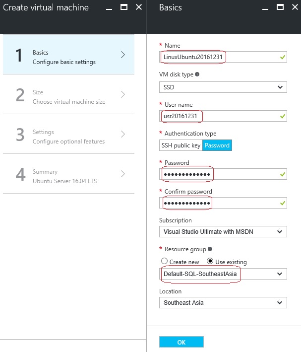The width and height of the screenshot is (301, 352).
Task: Click the OK button
Action: (181, 342)
